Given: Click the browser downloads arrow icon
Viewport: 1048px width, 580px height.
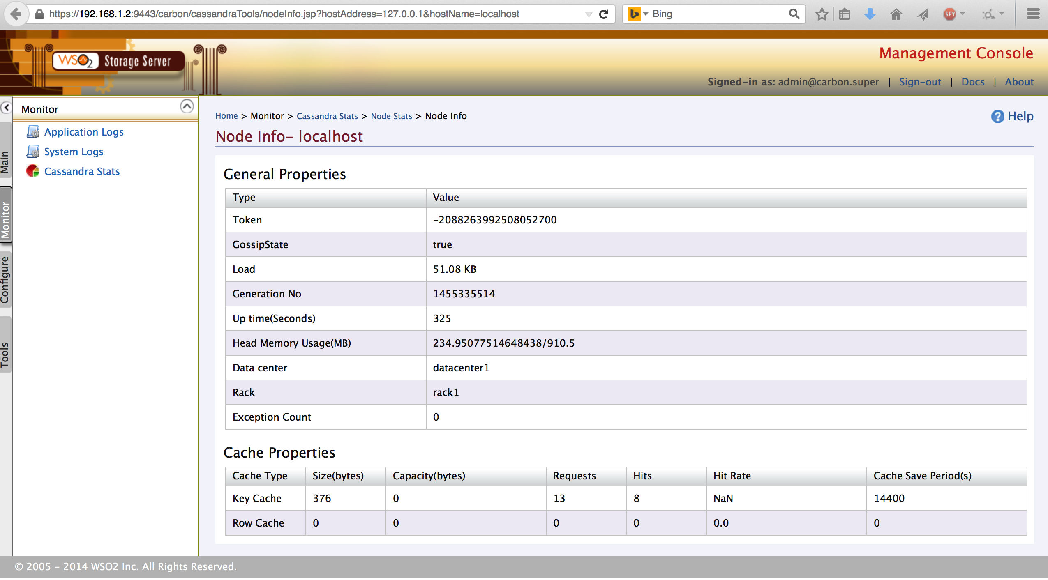Looking at the screenshot, I should point(870,14).
